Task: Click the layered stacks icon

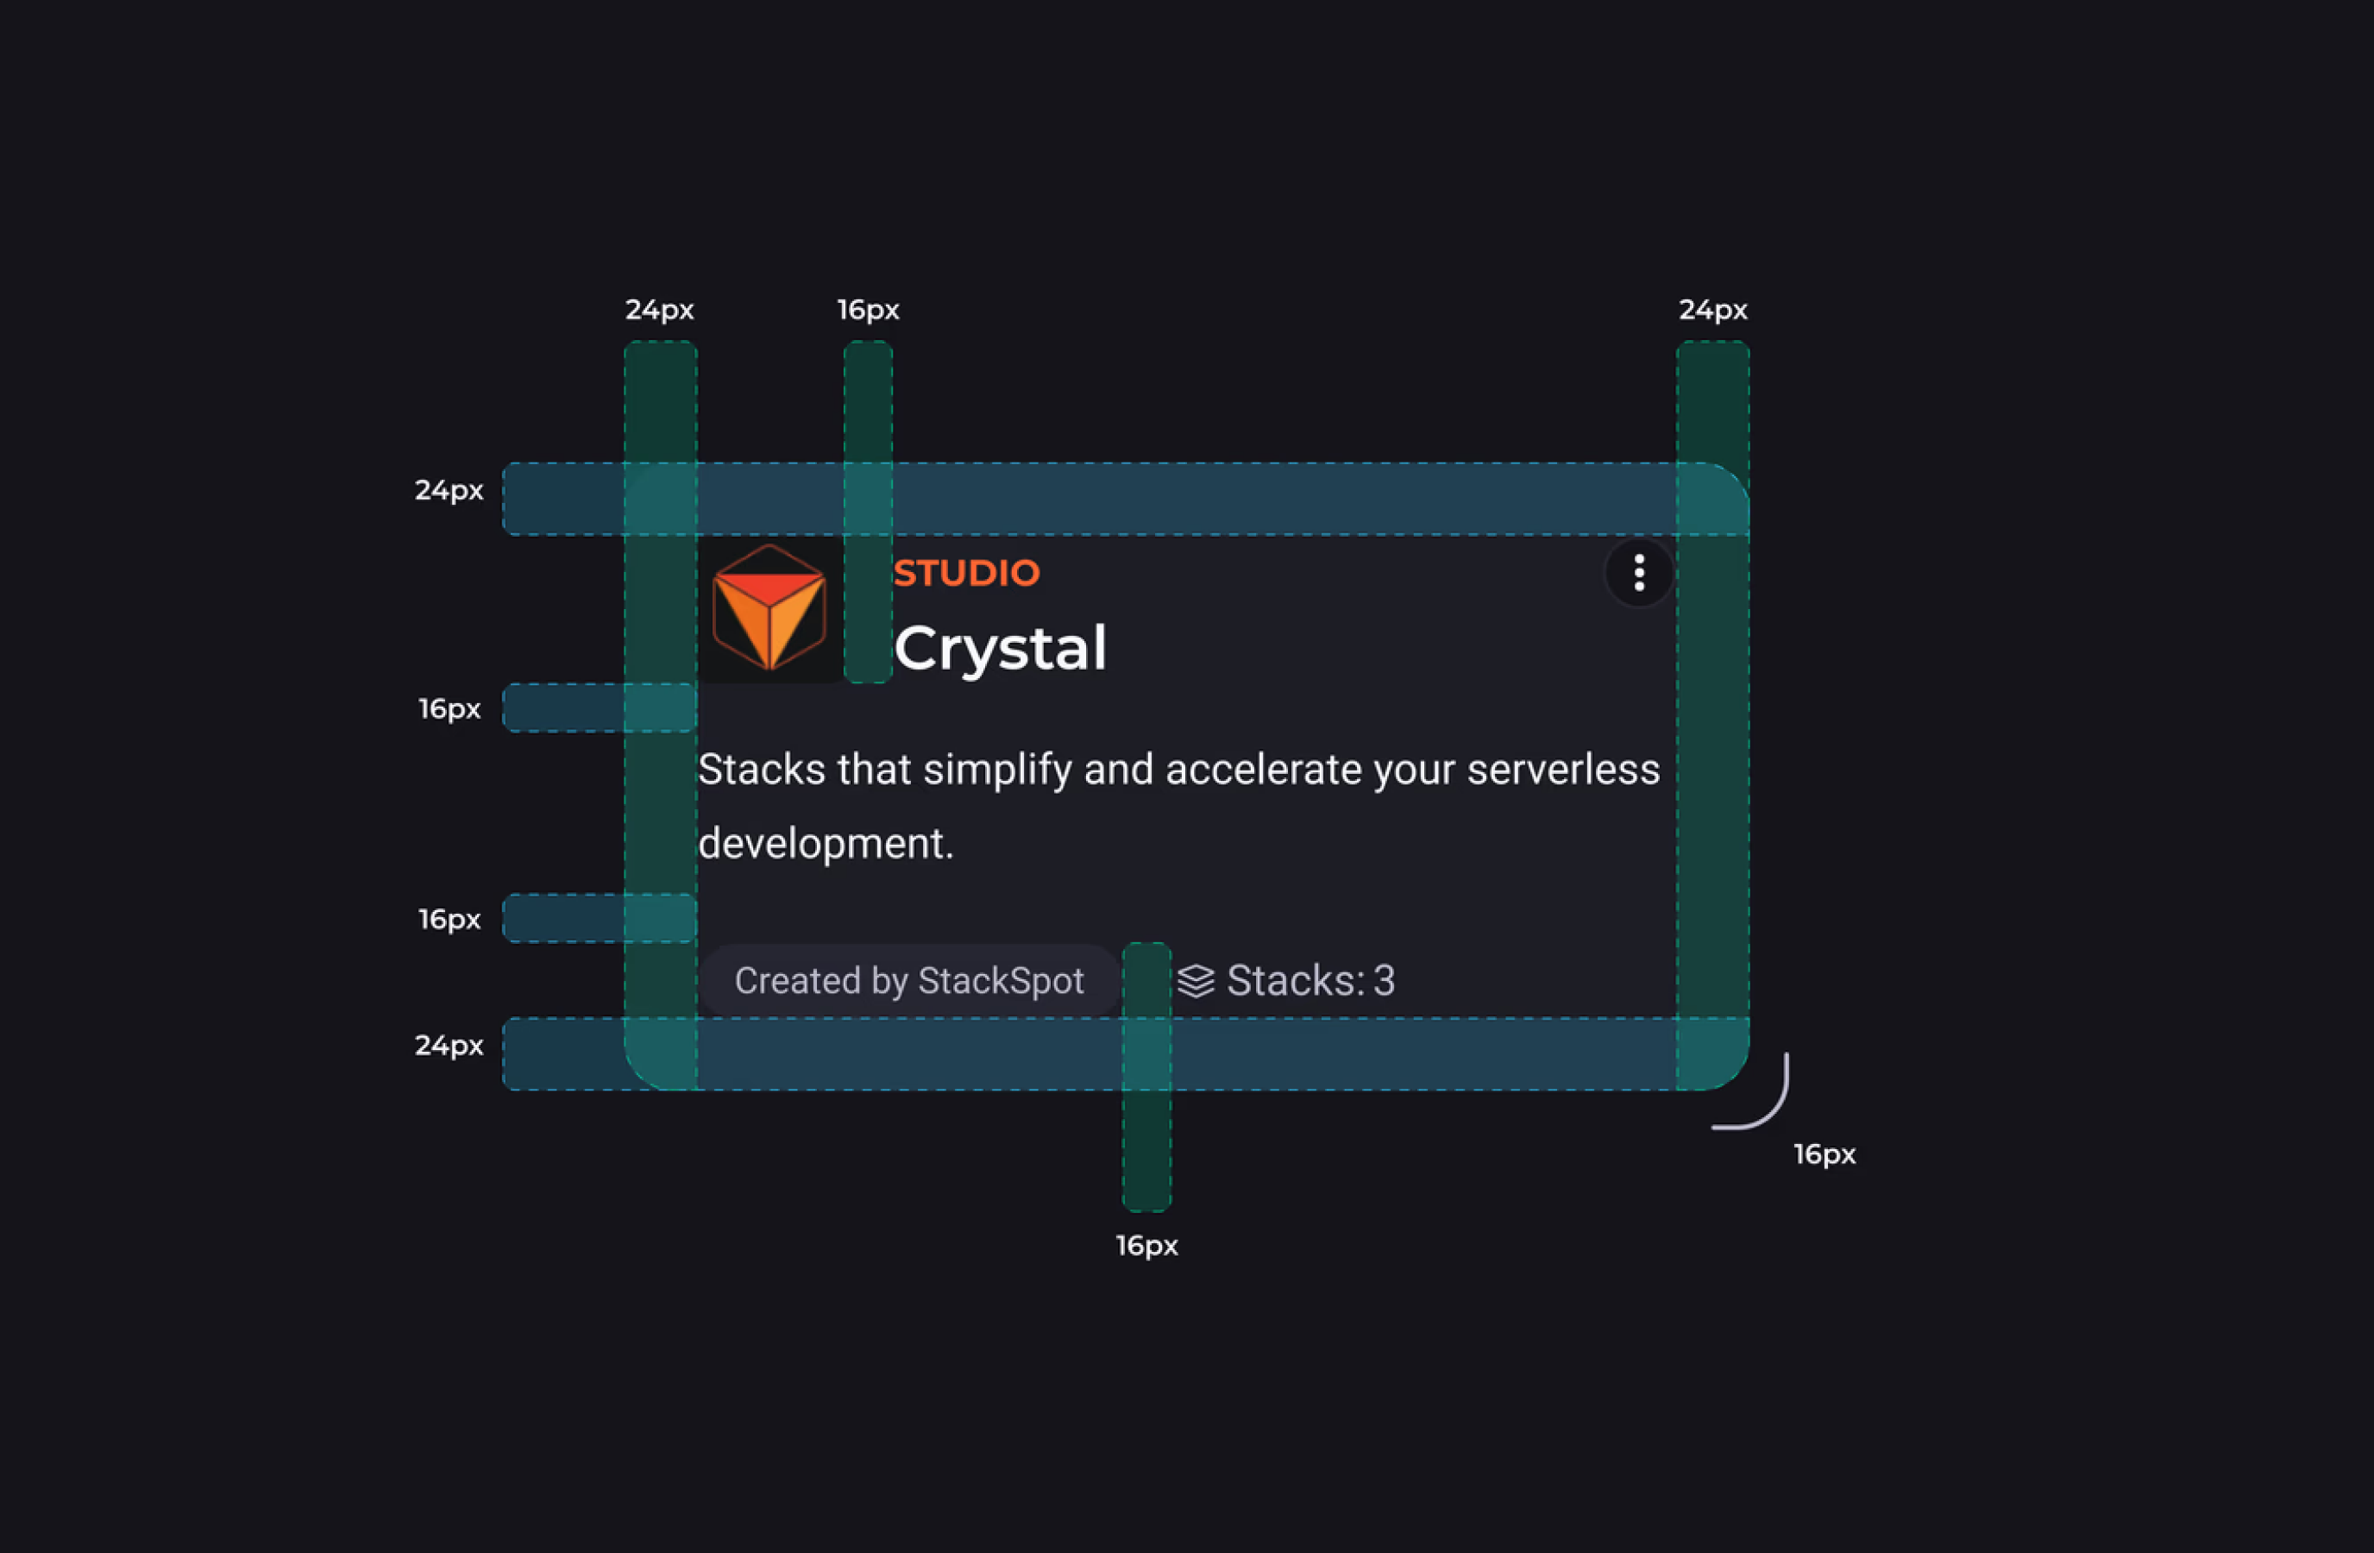Action: tap(1195, 980)
